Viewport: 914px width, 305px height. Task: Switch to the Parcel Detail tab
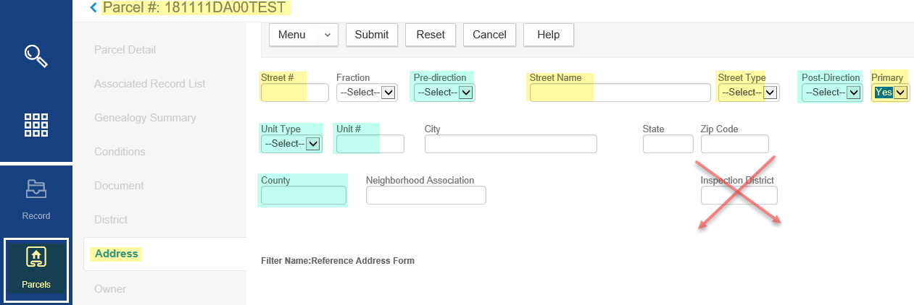pos(125,50)
